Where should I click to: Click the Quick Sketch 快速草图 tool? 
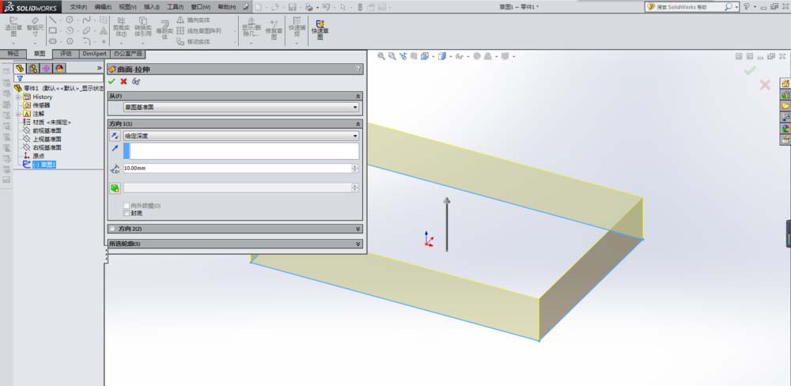point(320,30)
